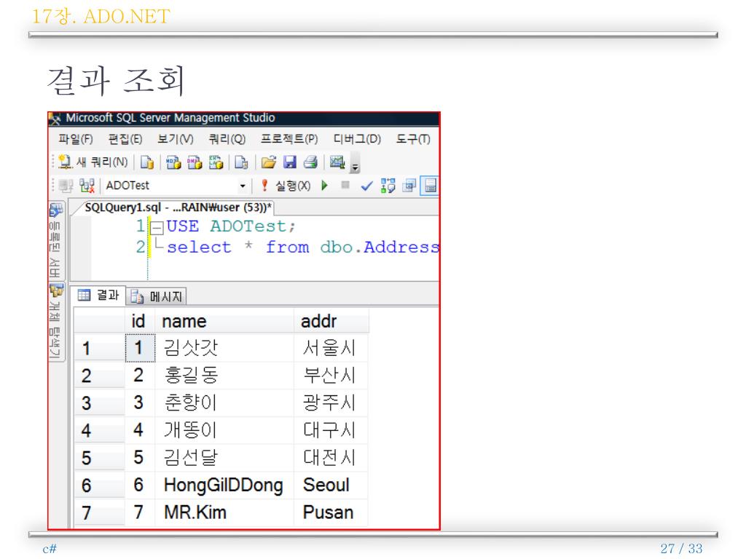Click the id column header

(139, 322)
